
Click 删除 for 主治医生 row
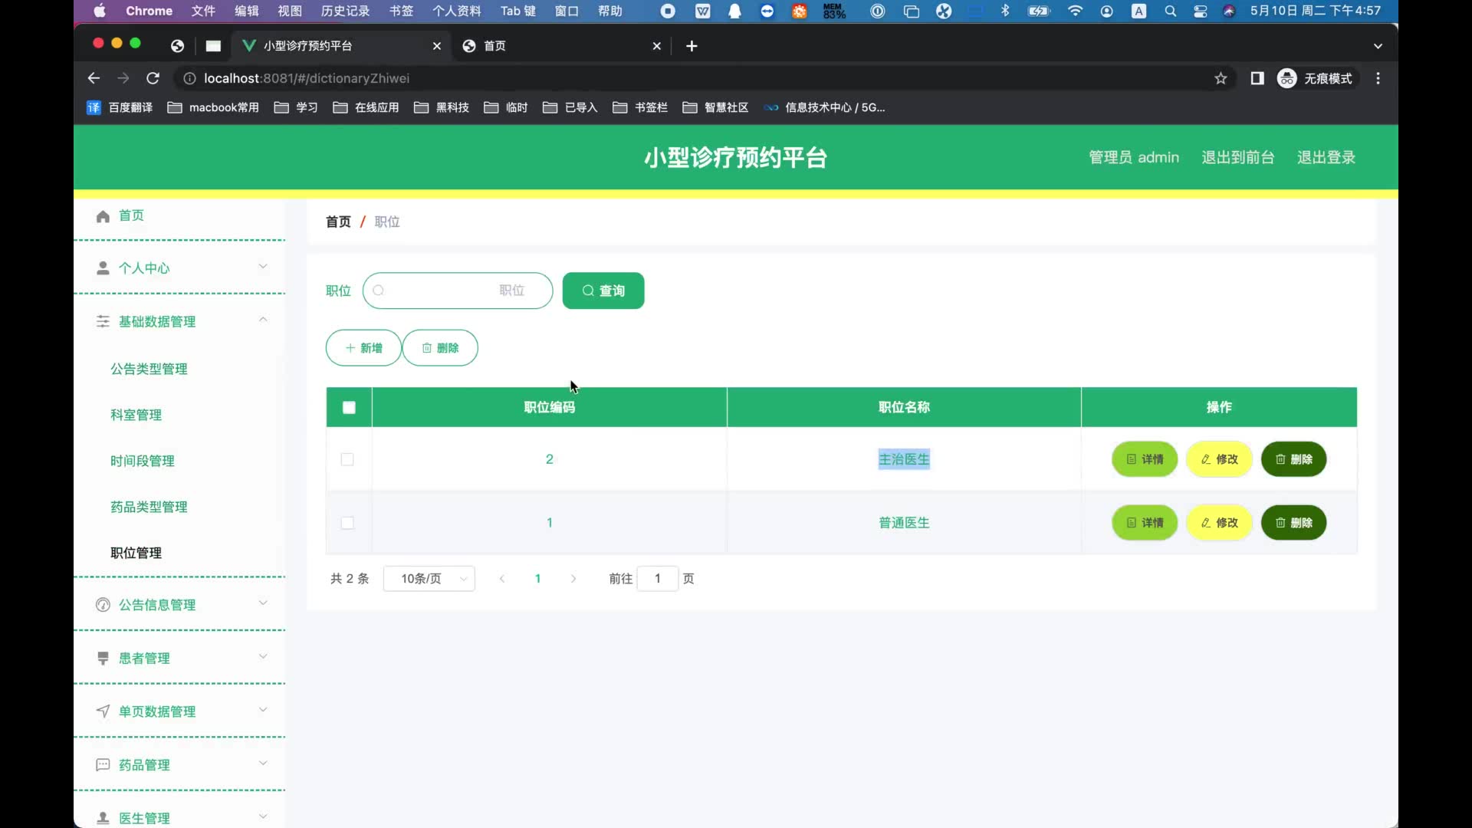pos(1293,459)
